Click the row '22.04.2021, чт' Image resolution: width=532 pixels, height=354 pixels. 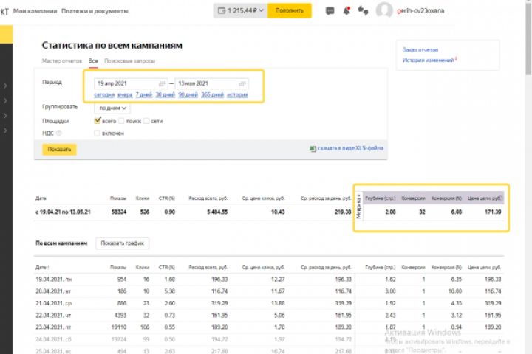(x=268, y=316)
